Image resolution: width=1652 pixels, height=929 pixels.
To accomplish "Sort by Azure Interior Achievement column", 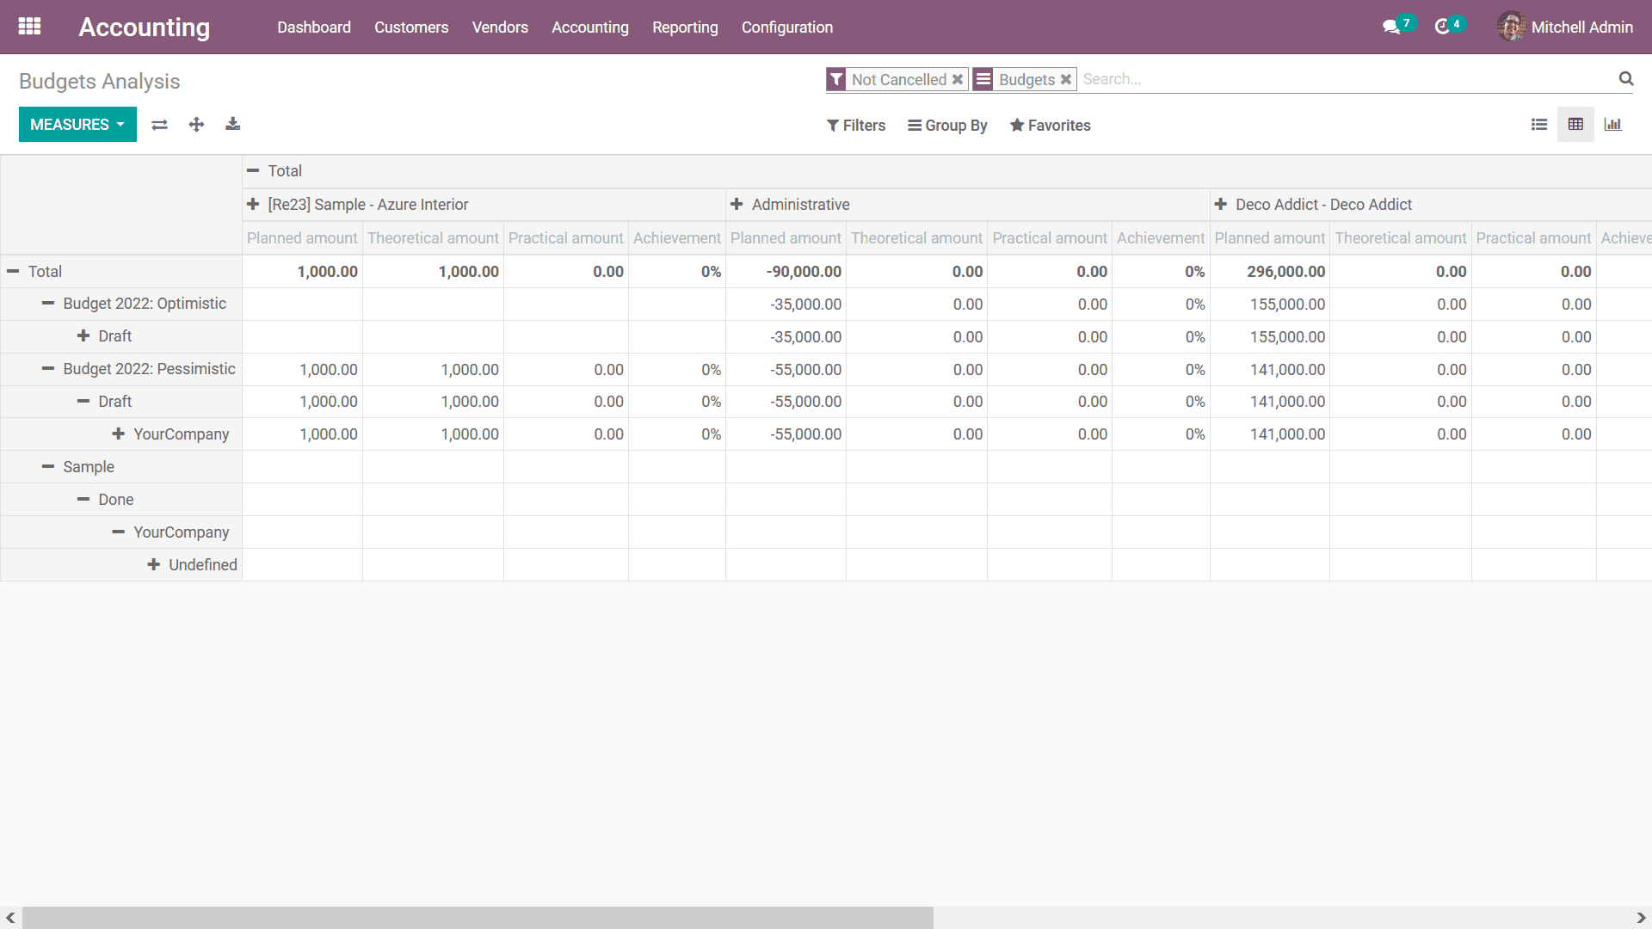I will coord(677,238).
